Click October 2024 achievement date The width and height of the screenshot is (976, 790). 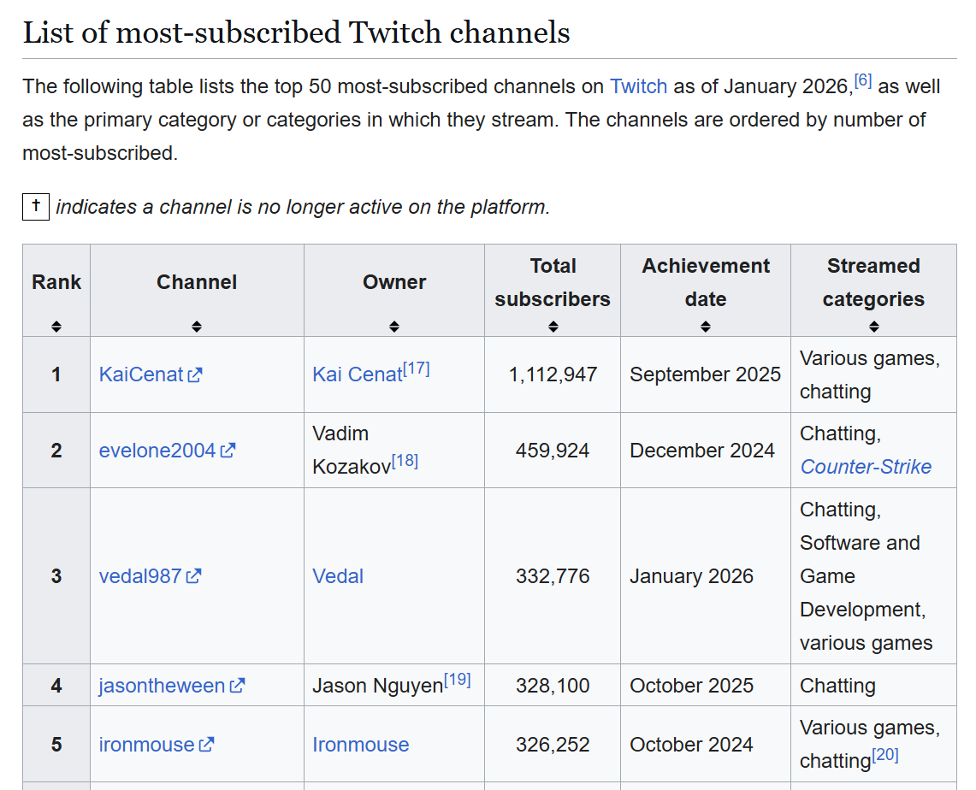pos(691,745)
